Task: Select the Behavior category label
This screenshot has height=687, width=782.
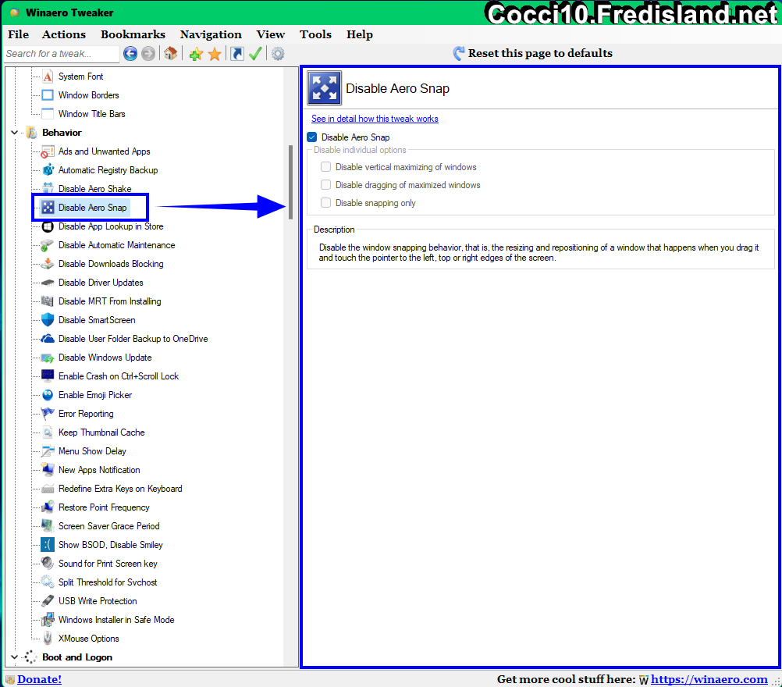Action: [62, 133]
